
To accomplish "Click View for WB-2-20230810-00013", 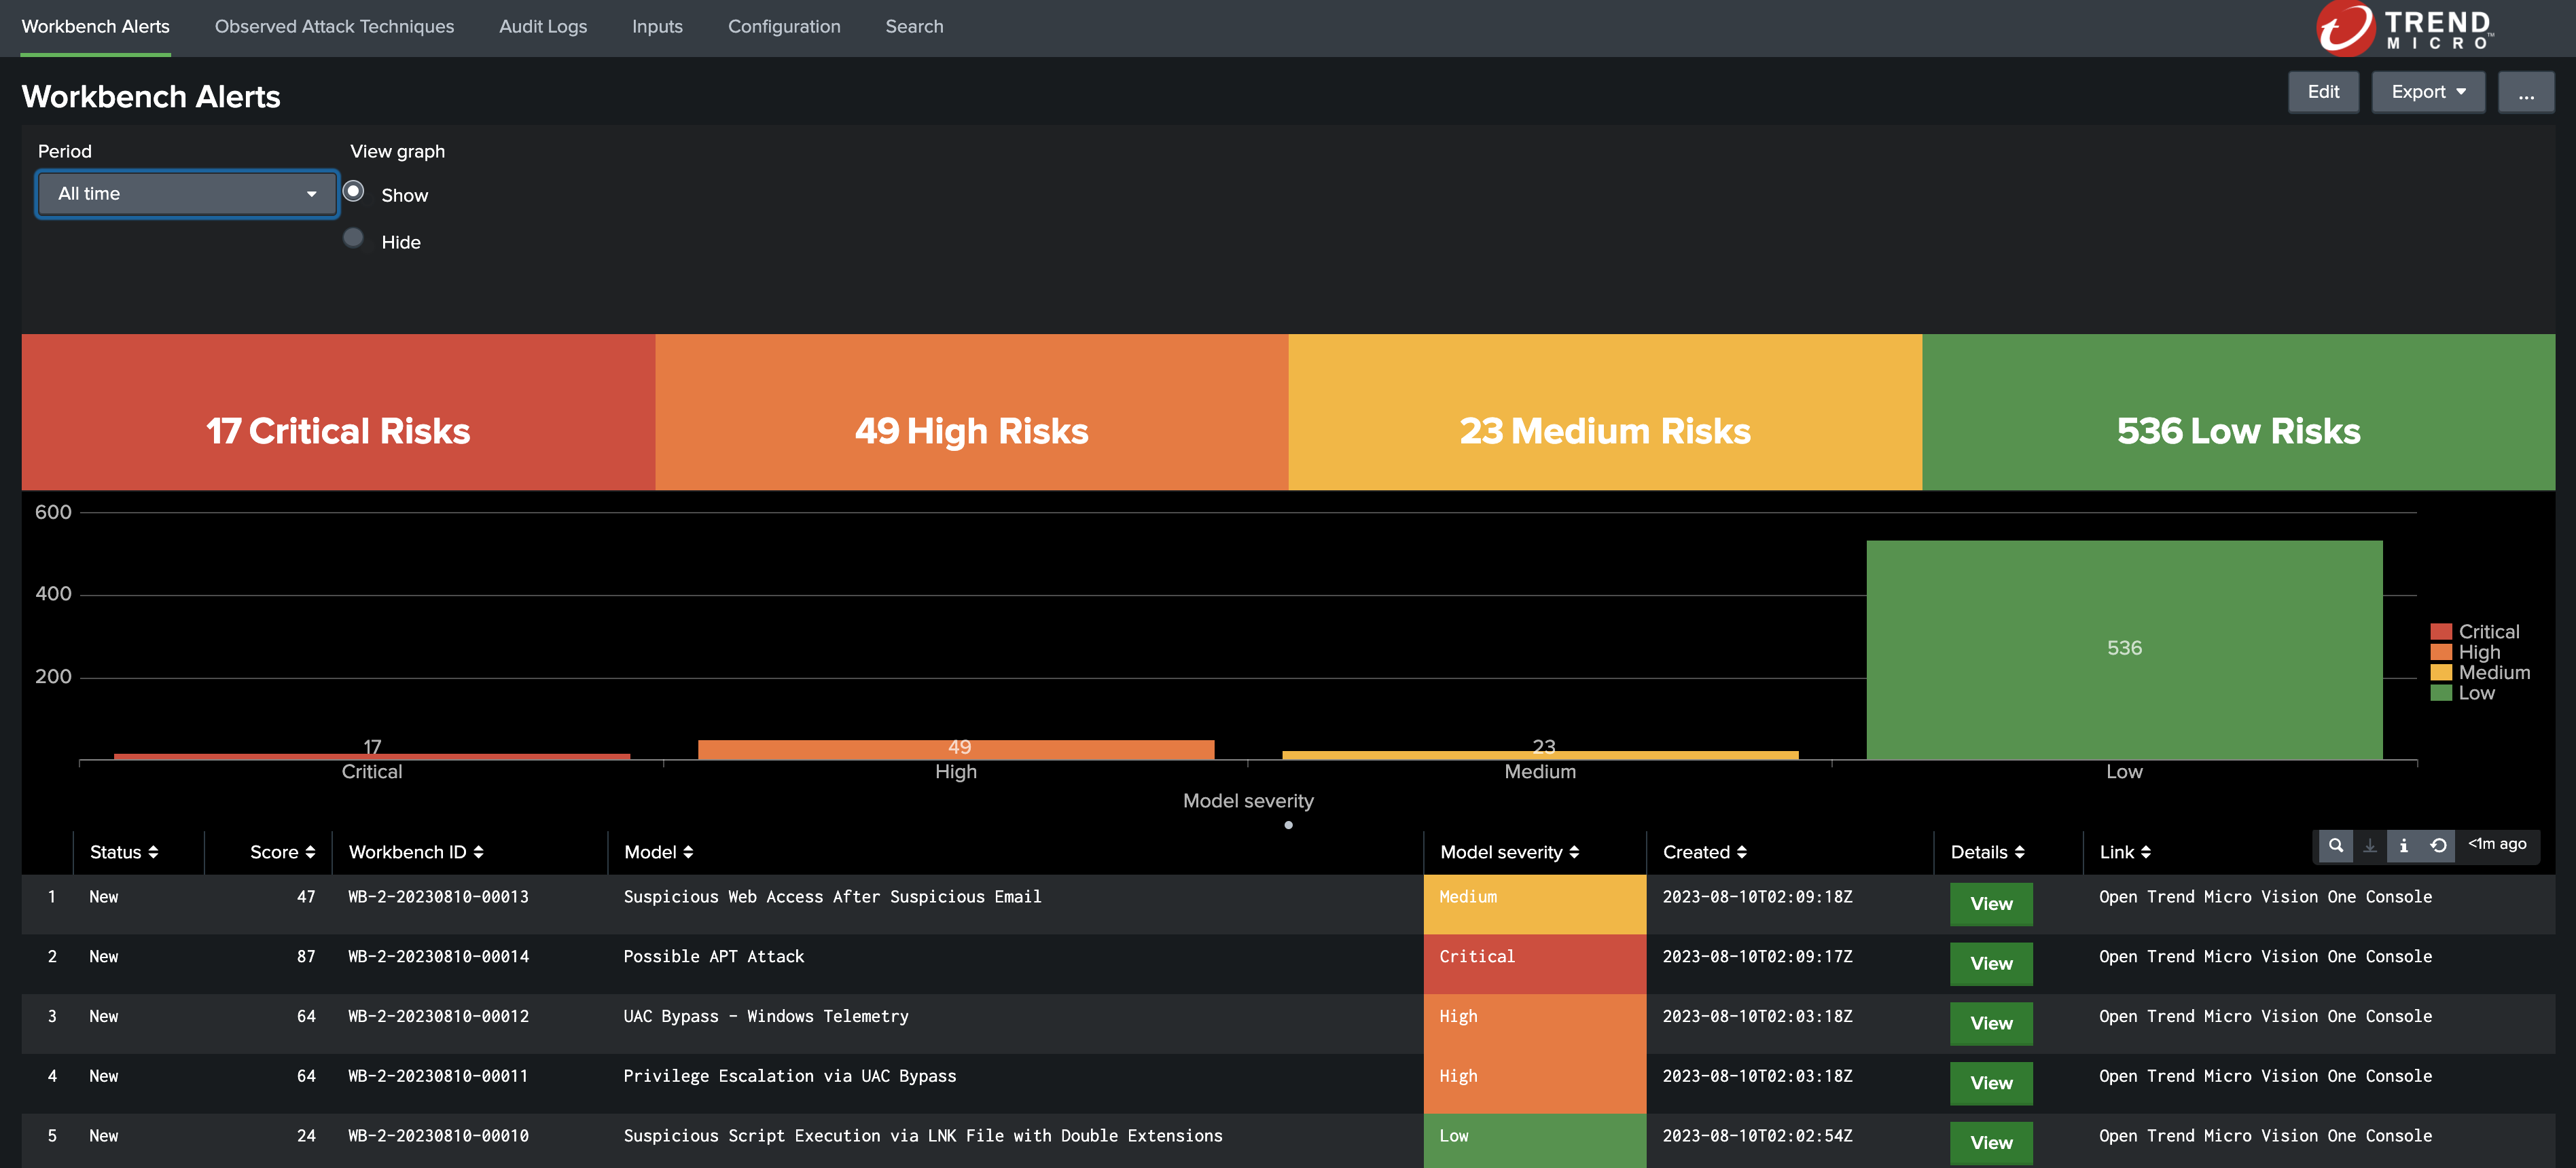I will (1990, 904).
